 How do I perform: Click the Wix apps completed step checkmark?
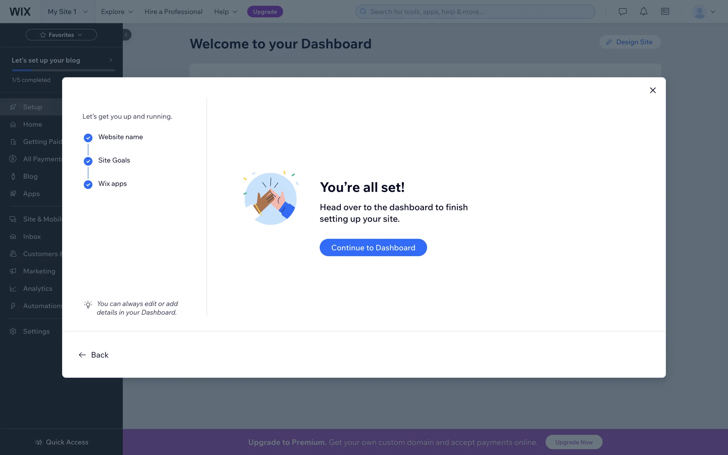click(88, 184)
